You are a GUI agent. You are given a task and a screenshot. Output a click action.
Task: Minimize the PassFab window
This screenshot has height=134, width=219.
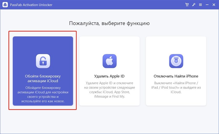(207, 5)
